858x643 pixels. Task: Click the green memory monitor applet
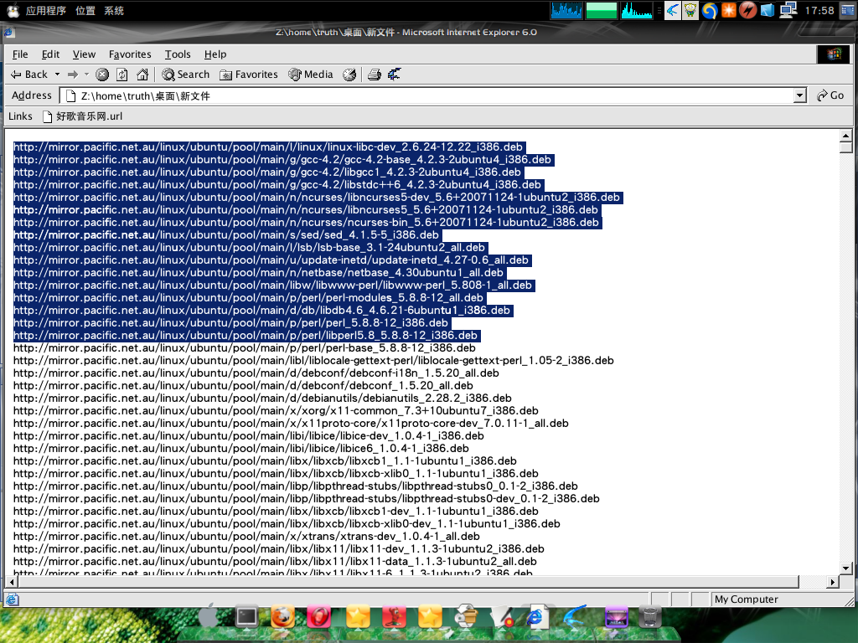(602, 10)
